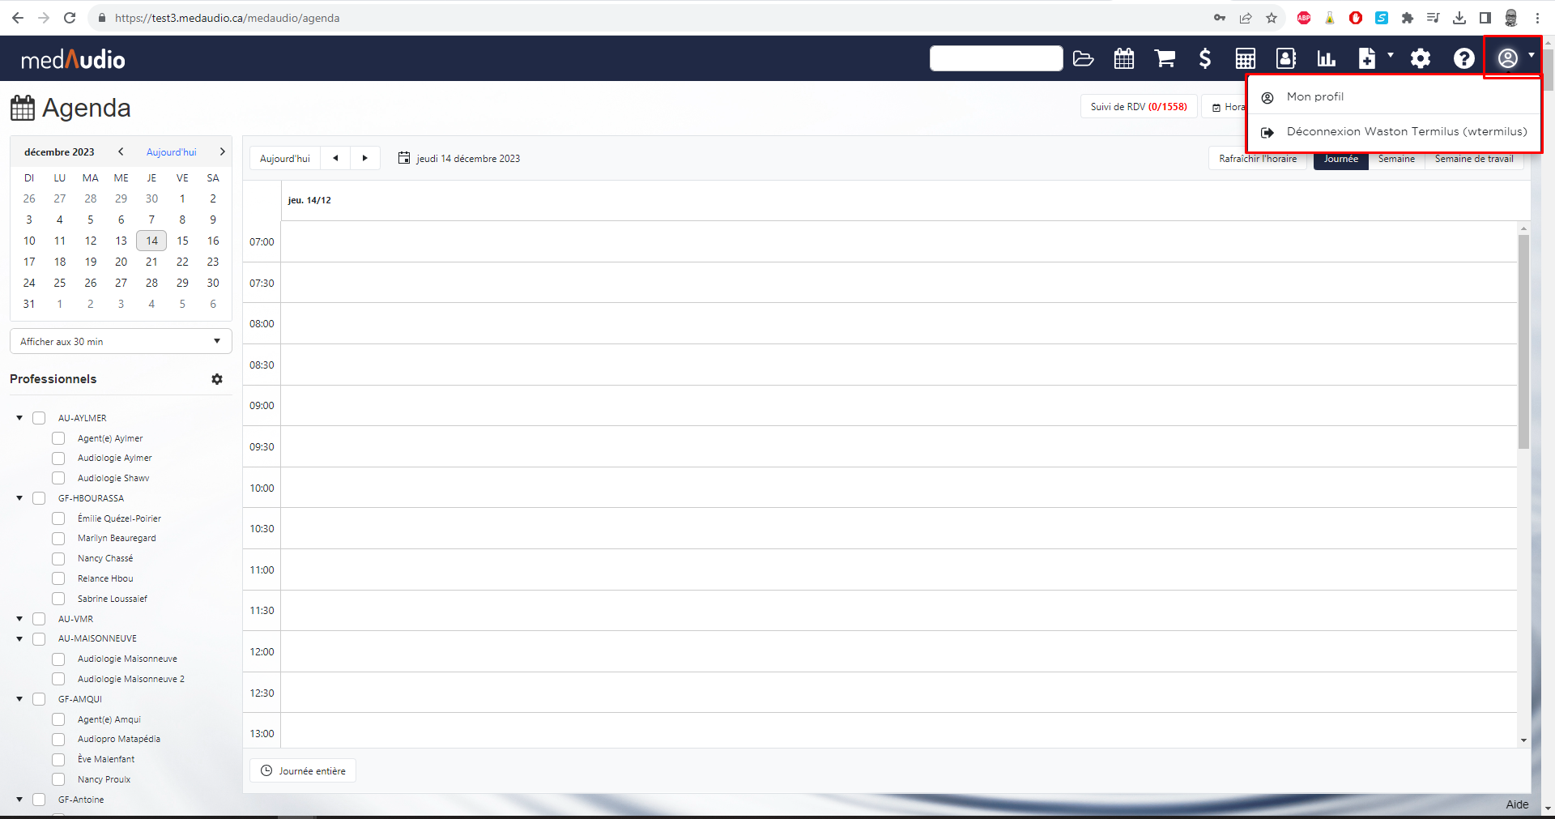Check the AU-AYLMER group checkbox
The height and width of the screenshot is (819, 1555).
(39, 418)
